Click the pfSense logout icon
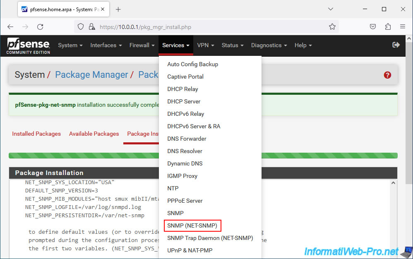The width and height of the screenshot is (413, 259). click(396, 45)
